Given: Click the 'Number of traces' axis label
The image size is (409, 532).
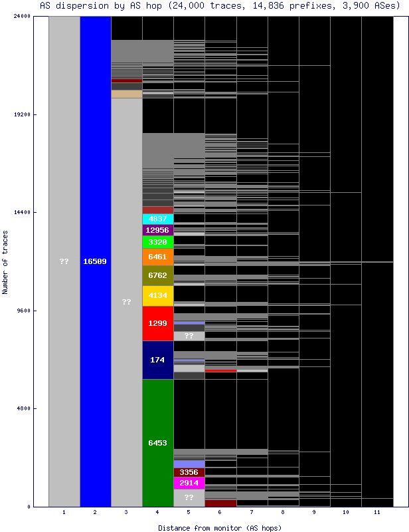Looking at the screenshot, I should pyautogui.click(x=5, y=262).
